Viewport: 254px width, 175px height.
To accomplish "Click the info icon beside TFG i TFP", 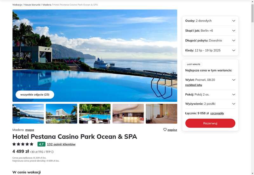I will point(52,152).
